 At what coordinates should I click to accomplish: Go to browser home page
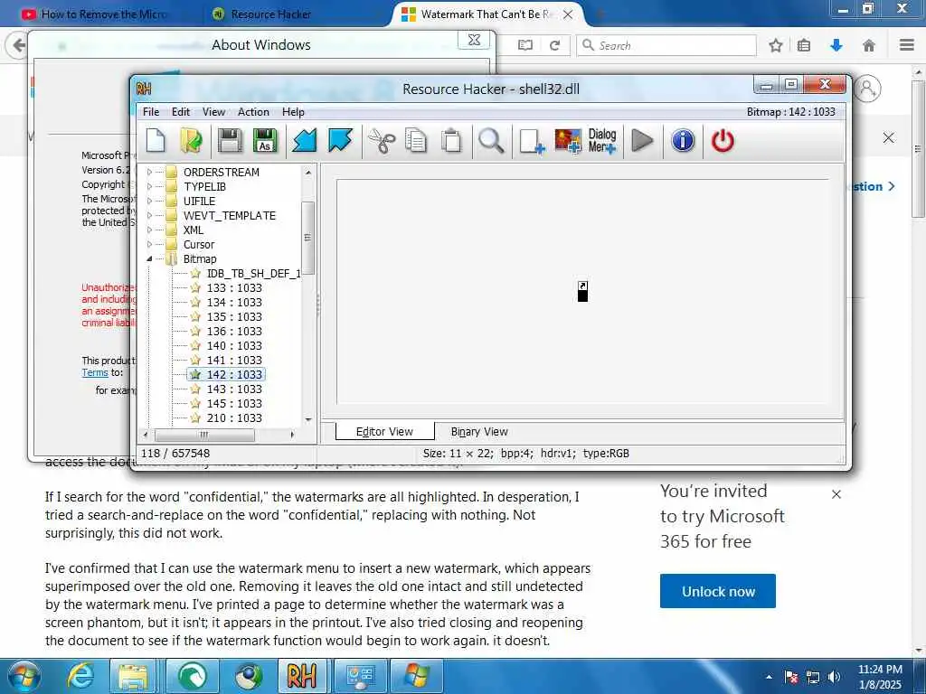click(x=869, y=45)
